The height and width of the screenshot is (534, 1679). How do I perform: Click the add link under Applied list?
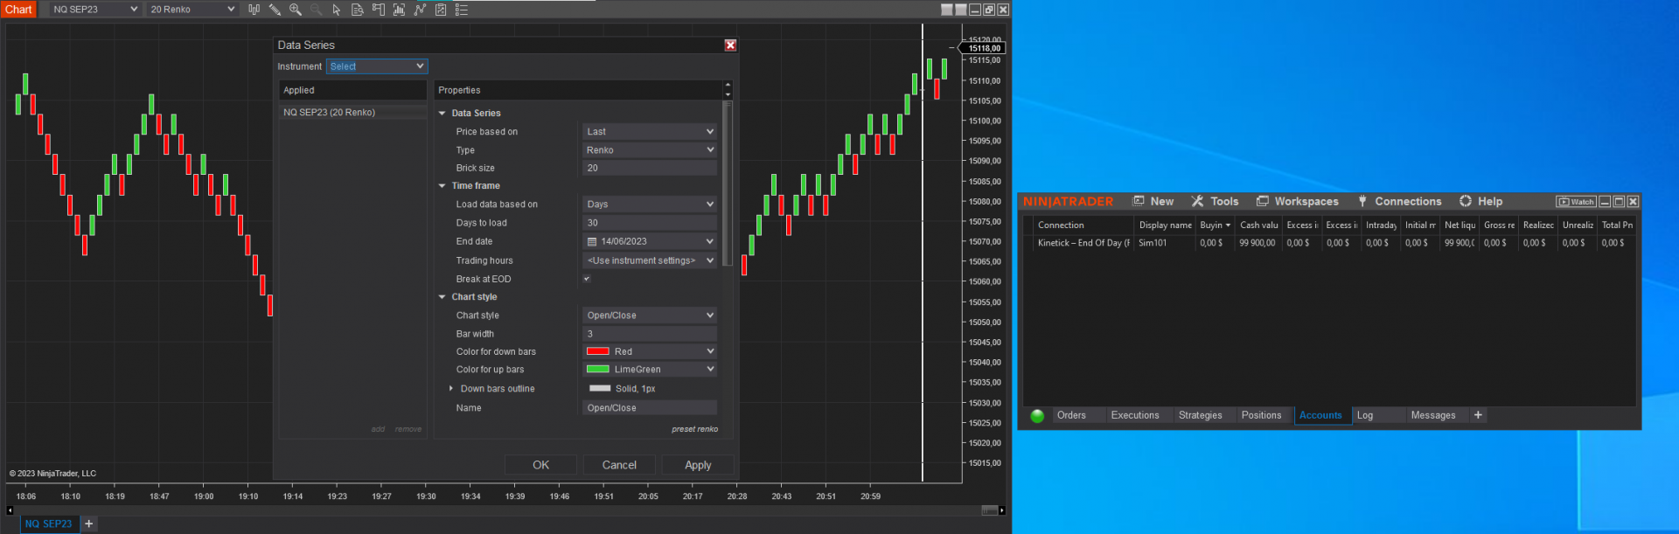378,429
